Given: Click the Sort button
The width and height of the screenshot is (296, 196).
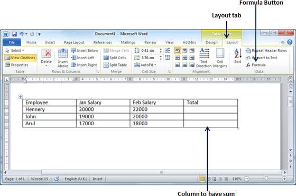Looking at the screenshot, I should point(237,56).
